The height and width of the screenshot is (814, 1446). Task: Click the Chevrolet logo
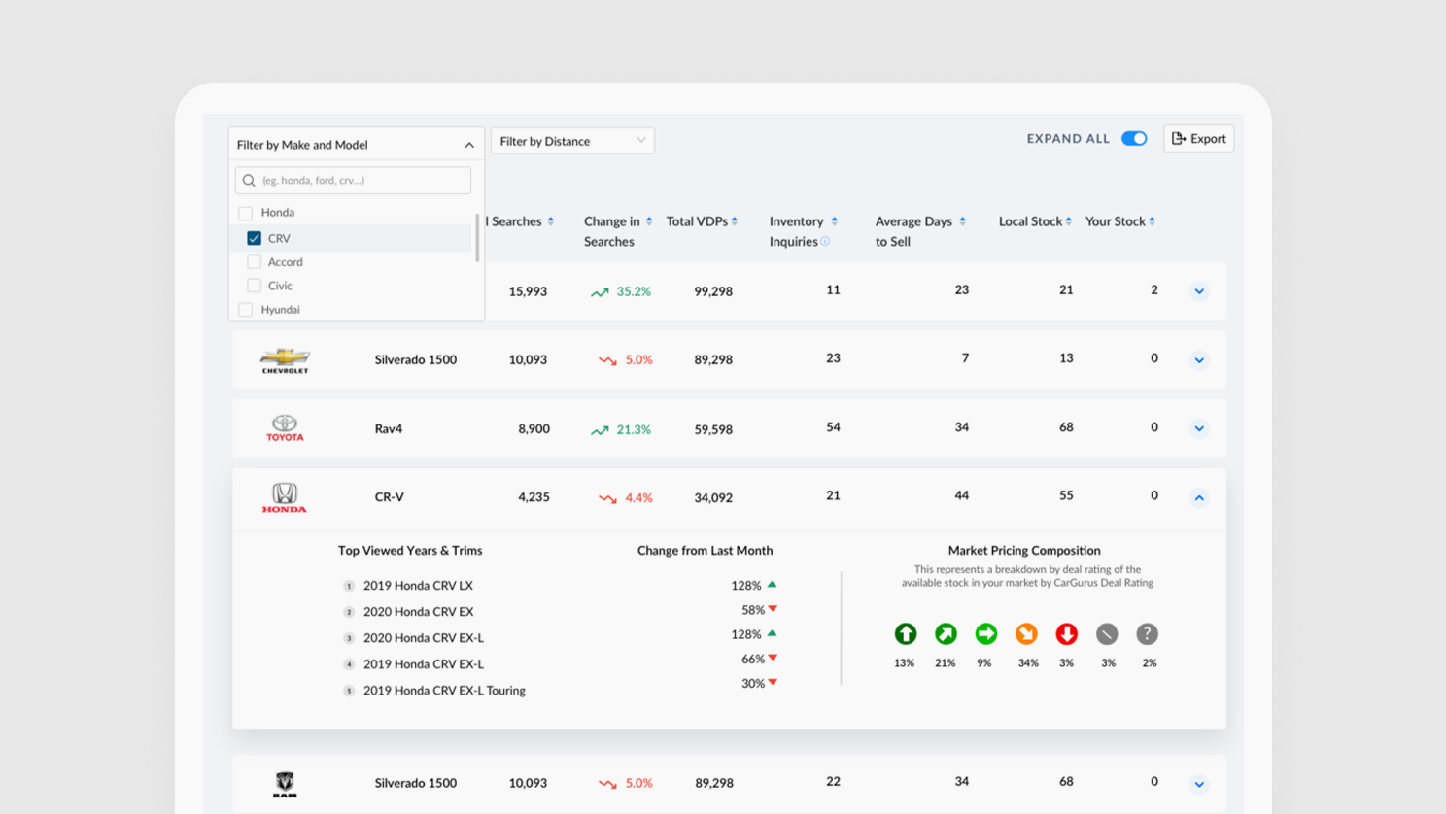click(x=285, y=360)
